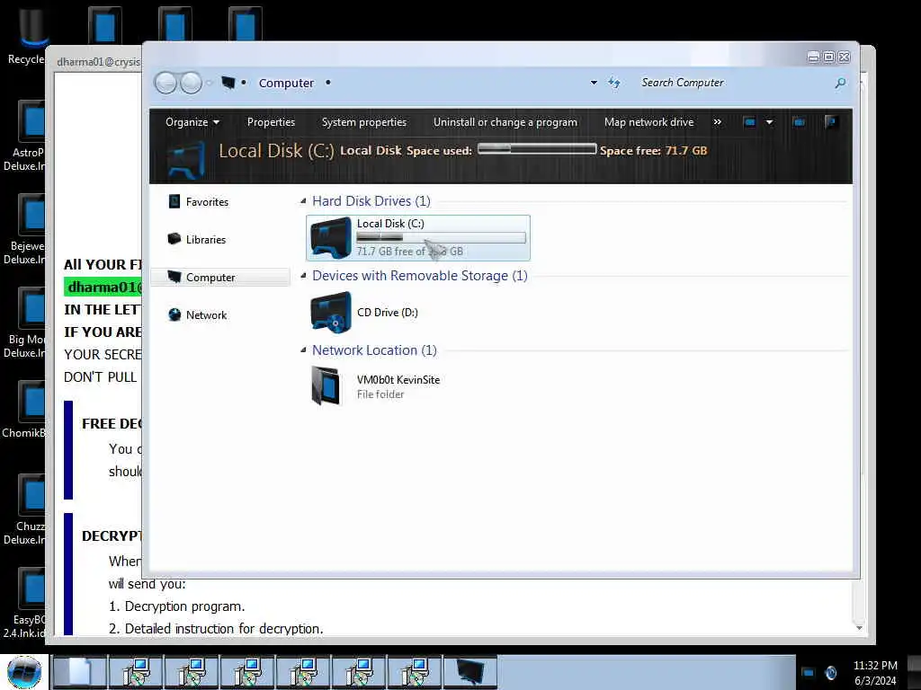Open the Organize dropdown menu
This screenshot has height=690, width=921.
pos(192,122)
